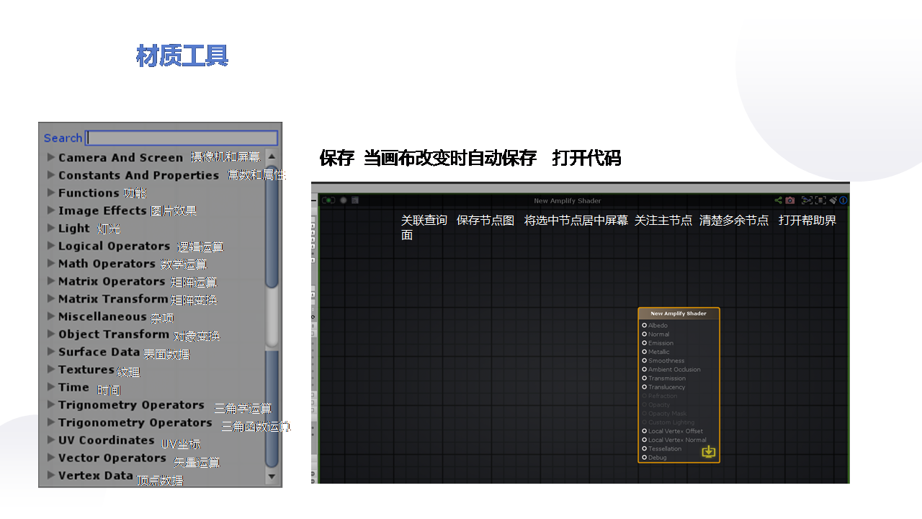Open shader code with the toolbar icon
Screen dimensions: 922x519
(354, 200)
